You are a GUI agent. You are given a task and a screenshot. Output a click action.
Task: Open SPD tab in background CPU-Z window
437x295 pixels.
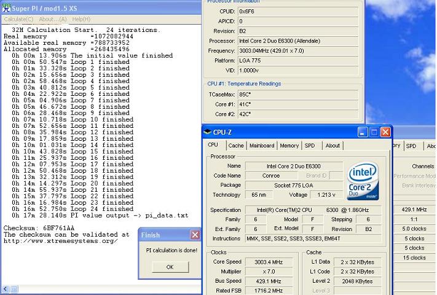(x=411, y=146)
